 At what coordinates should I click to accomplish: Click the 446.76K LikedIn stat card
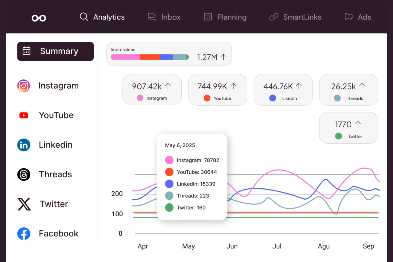click(283, 90)
